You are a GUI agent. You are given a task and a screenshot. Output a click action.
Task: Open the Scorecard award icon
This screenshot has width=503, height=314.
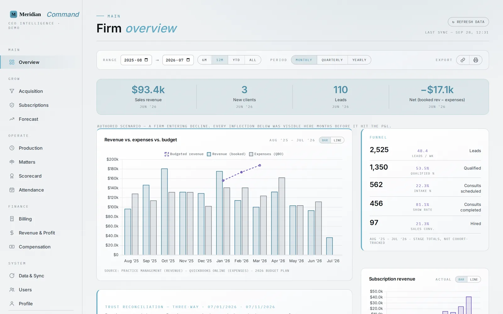pos(12,176)
